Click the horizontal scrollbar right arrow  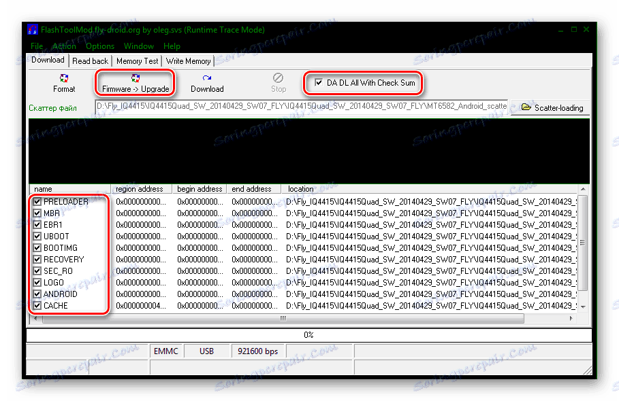click(x=571, y=318)
